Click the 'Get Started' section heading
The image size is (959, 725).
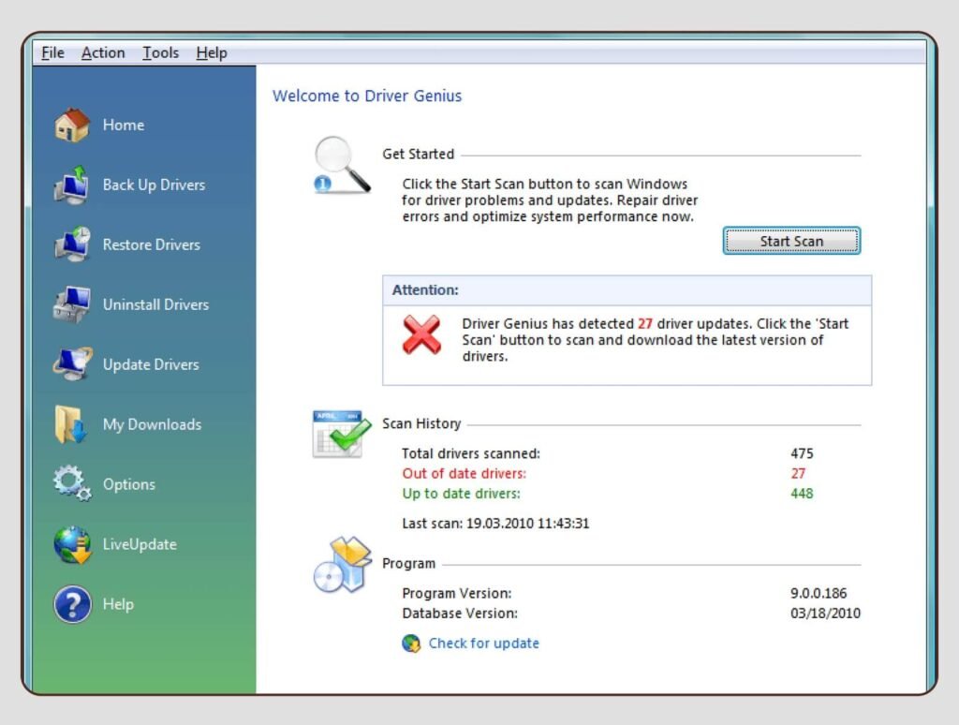coord(419,155)
